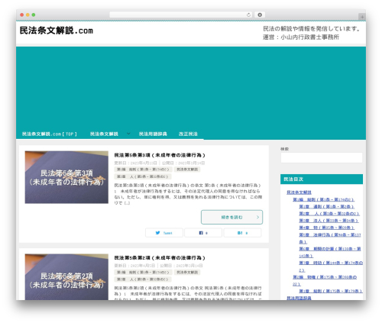The width and height of the screenshot is (382, 323).
Task: Open the 改正民法 navigation item
Action: coord(188,134)
